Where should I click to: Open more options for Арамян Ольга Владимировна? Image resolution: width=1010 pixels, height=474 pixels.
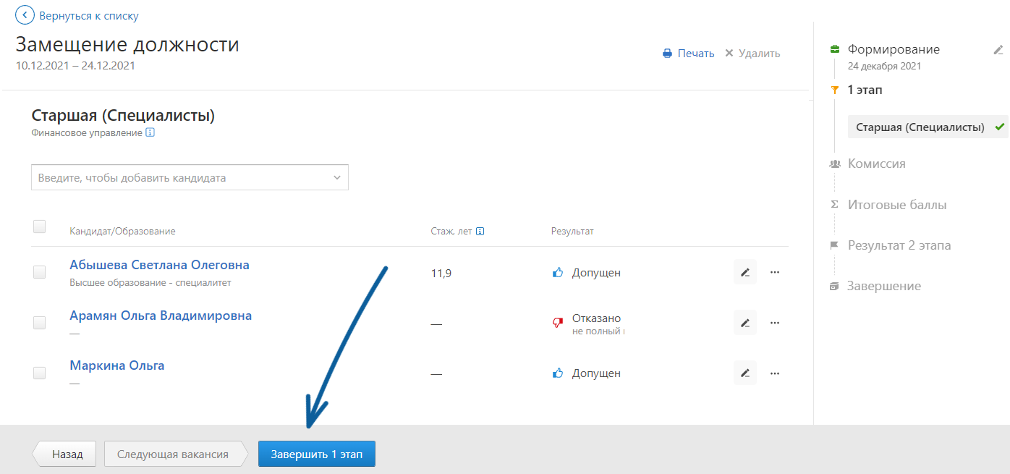775,323
